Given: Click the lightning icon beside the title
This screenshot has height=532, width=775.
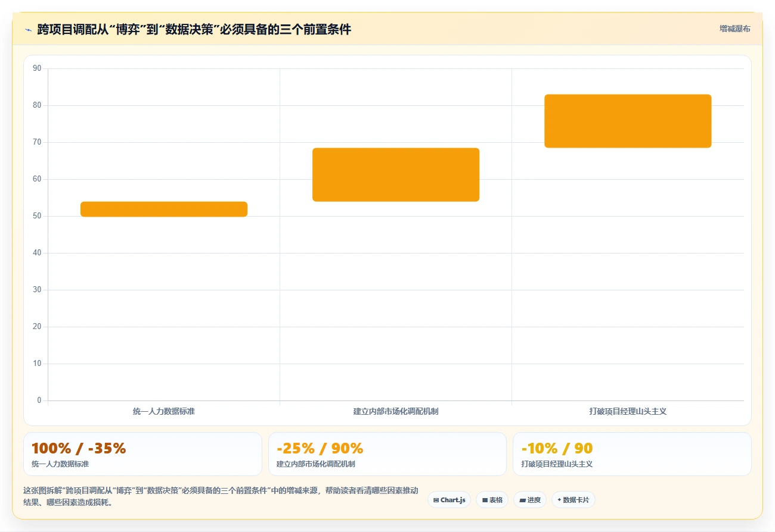Looking at the screenshot, I should point(29,29).
